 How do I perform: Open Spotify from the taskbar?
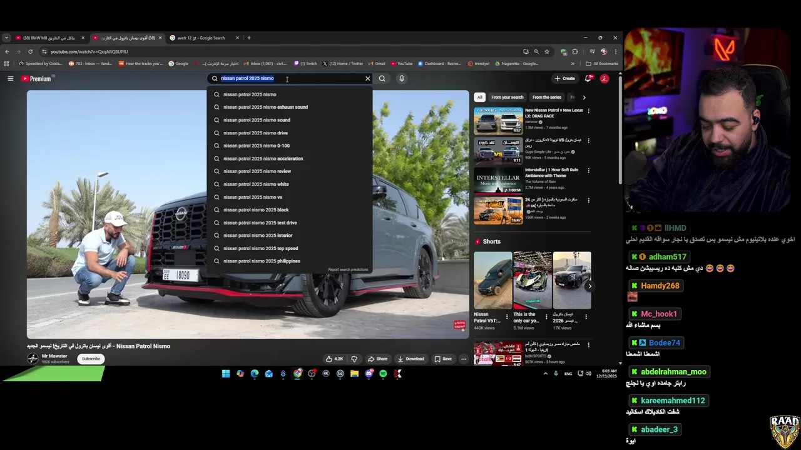(383, 374)
